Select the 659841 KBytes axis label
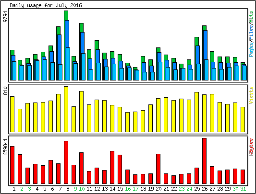The image size is (256, 194). tap(6, 147)
